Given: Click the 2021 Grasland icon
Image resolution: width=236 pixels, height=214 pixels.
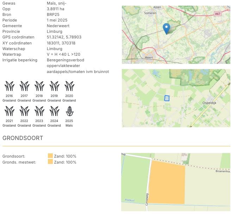Looking at the screenshot, I should pyautogui.click(x=9, y=111).
